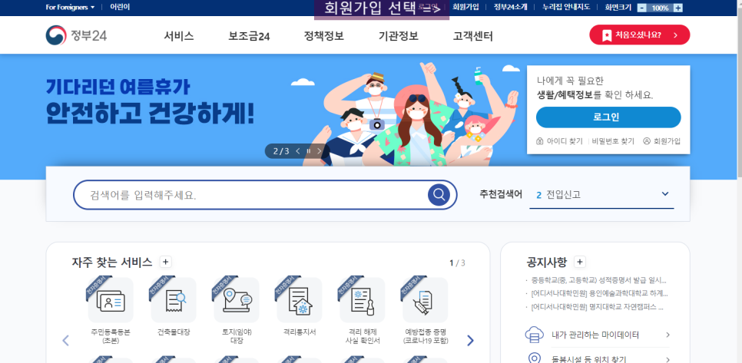Screen dimensions: 742x363
Task: Click 회원가입 in the login box
Action: pos(661,141)
